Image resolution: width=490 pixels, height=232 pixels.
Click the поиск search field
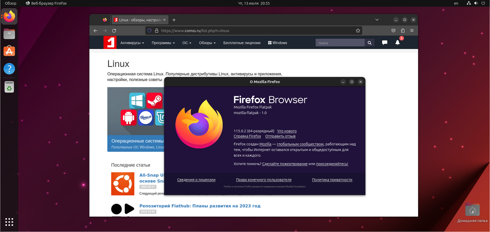(x=340, y=43)
